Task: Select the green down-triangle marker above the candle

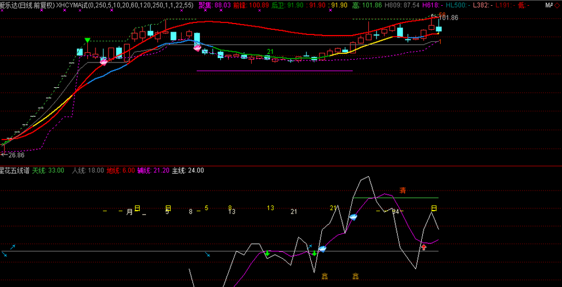Action: click(x=87, y=40)
